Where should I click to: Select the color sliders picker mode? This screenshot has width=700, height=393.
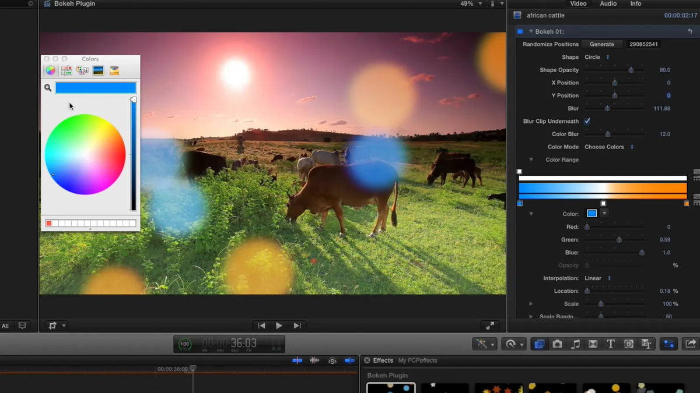click(66, 70)
